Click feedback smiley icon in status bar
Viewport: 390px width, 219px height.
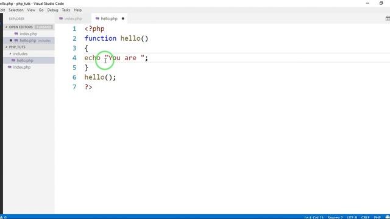(388, 217)
